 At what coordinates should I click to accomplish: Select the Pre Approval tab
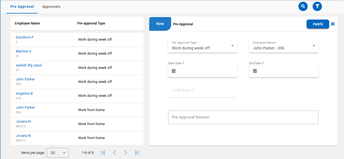[22, 7]
